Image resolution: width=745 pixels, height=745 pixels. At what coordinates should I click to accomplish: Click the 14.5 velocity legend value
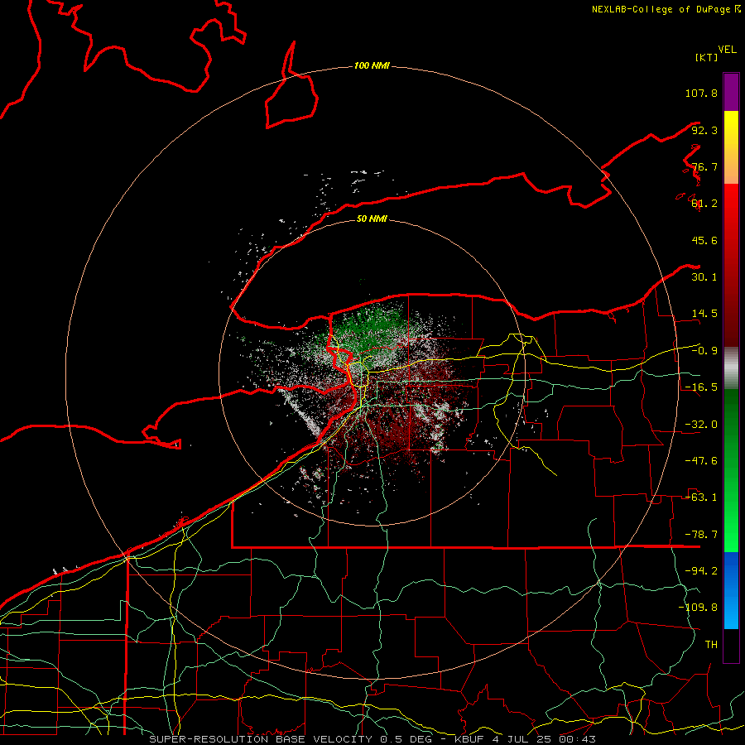[704, 314]
